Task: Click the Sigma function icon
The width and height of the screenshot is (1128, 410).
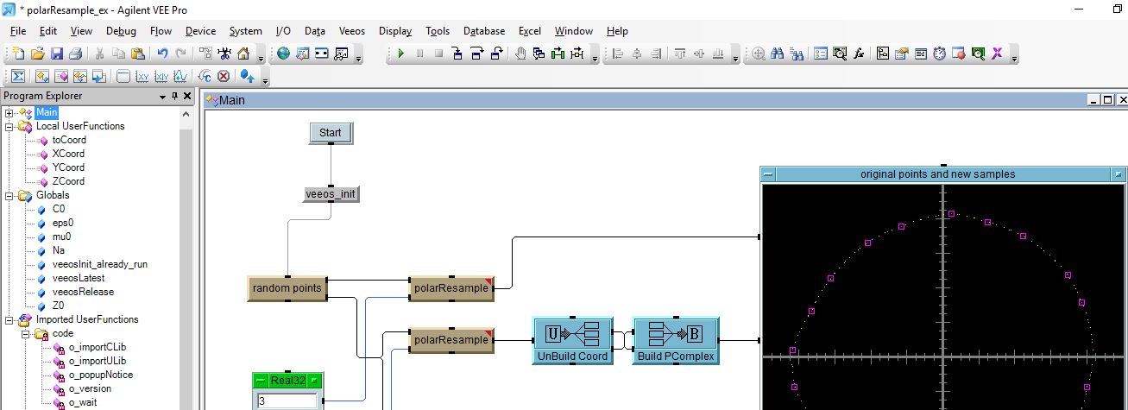Action: tap(18, 76)
